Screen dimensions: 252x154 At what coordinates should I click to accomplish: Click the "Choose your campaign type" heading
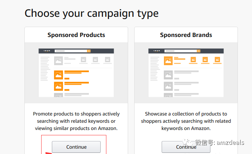[x=91, y=13]
